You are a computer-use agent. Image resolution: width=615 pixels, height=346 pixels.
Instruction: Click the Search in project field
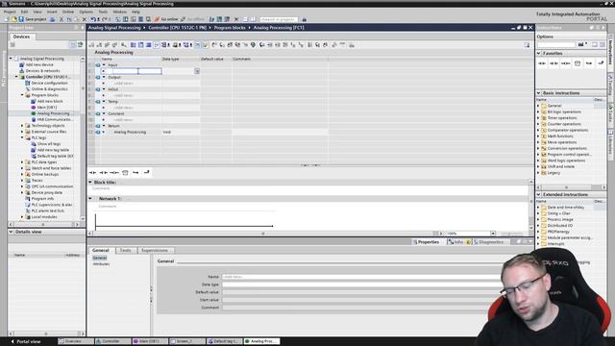tap(279, 19)
